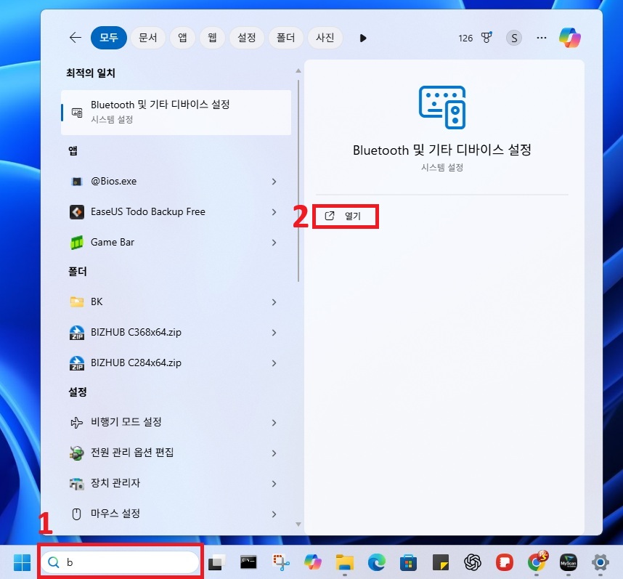The image size is (623, 579).
Task: Launch Microsoft Edge from the taskbar
Action: pos(376,562)
